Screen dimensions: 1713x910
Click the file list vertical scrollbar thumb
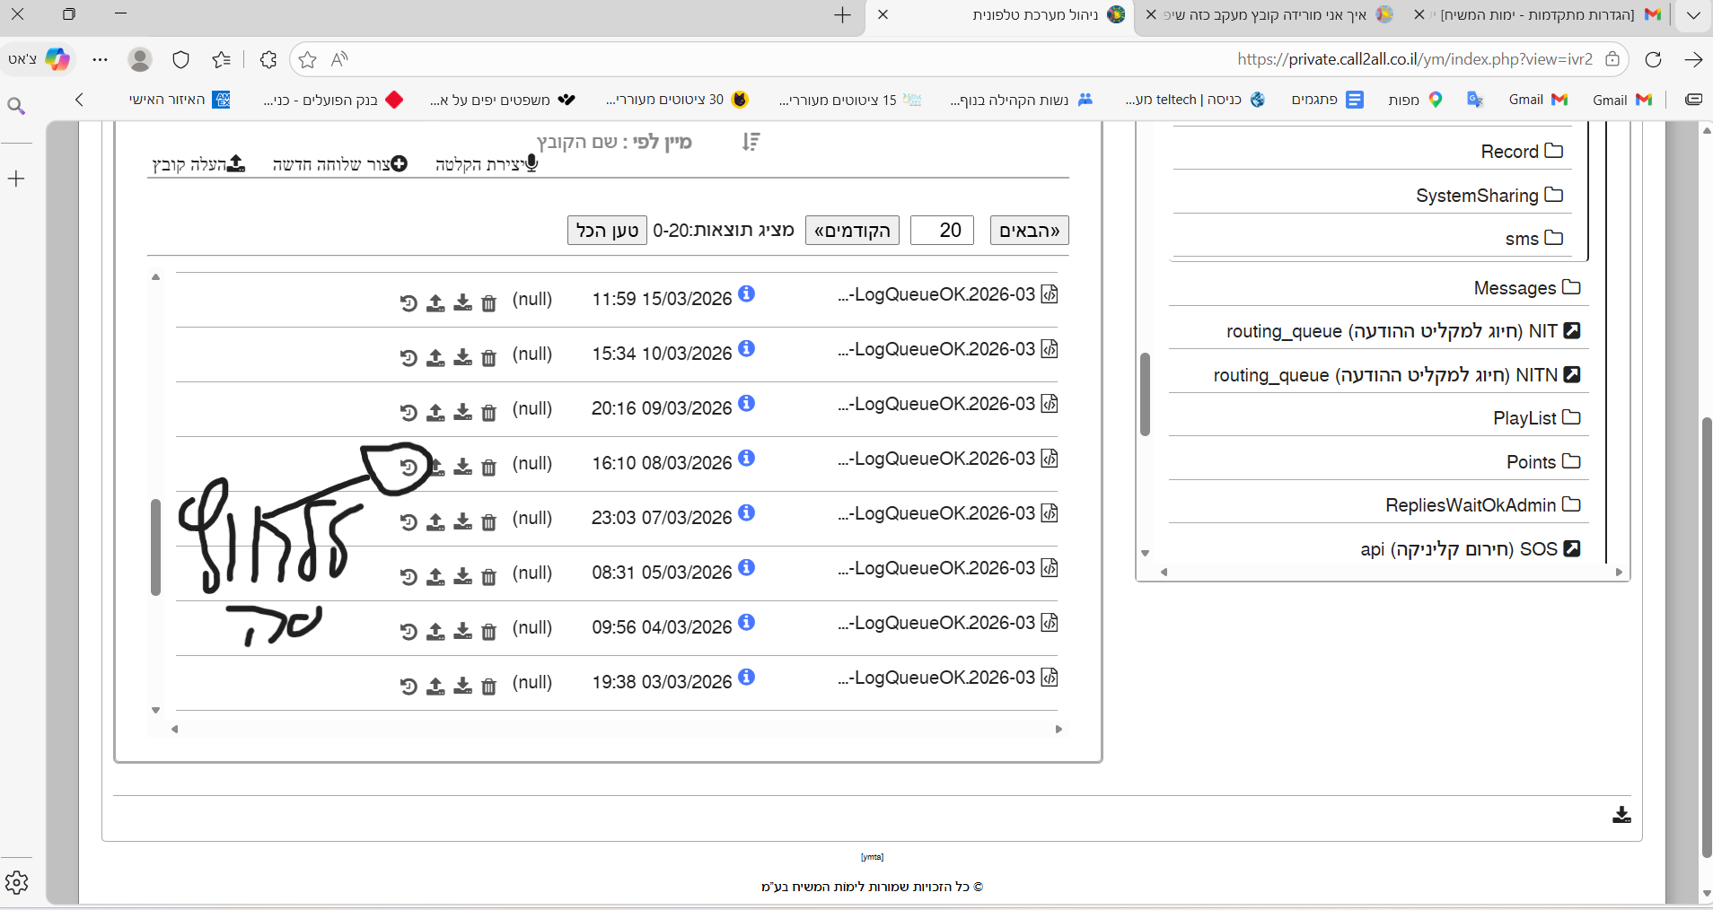click(x=155, y=547)
